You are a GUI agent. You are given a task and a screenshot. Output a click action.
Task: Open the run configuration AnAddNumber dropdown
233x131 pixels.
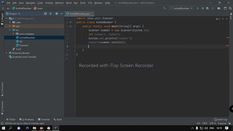(x=181, y=8)
